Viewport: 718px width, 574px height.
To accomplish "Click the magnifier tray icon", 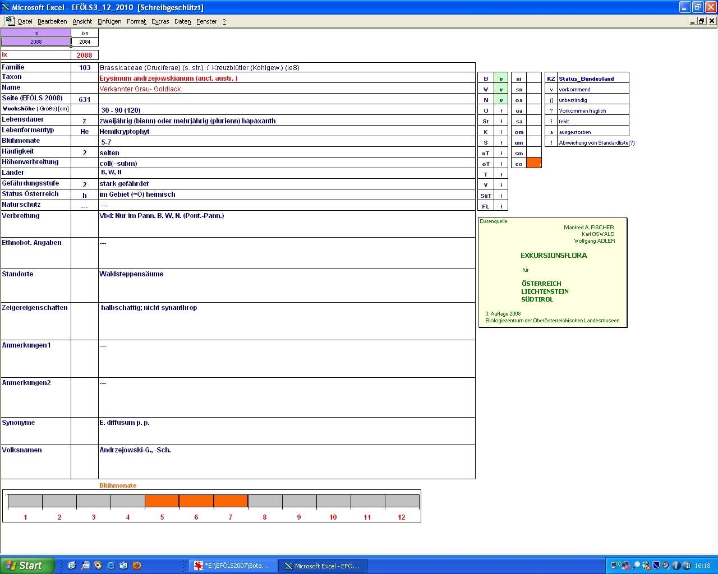I will tap(636, 566).
